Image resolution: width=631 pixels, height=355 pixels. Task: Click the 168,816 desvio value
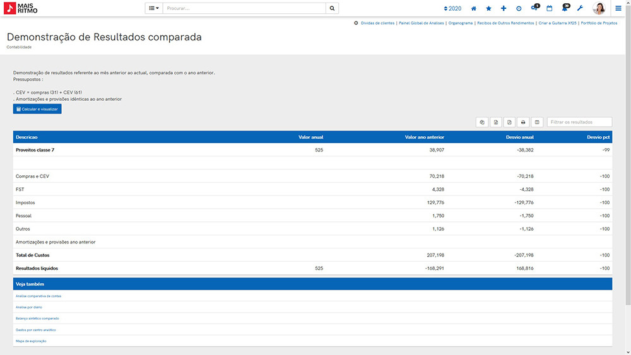[525, 268]
